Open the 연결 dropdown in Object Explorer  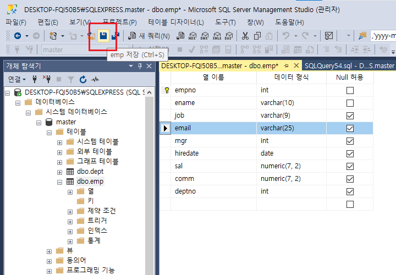17,80
